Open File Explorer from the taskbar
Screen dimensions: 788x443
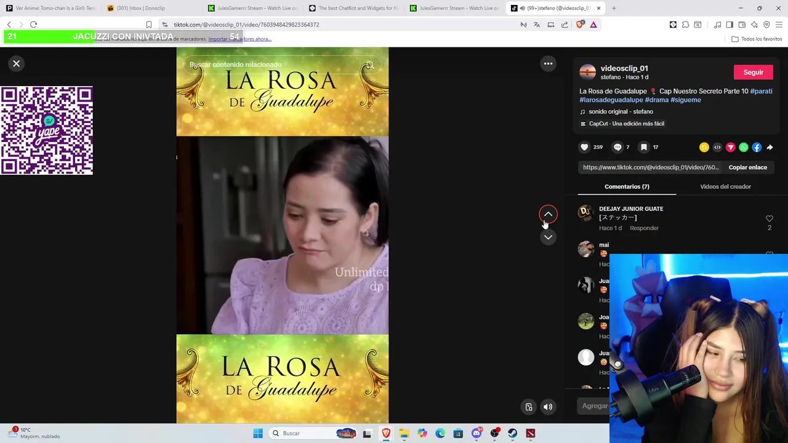coord(404,433)
